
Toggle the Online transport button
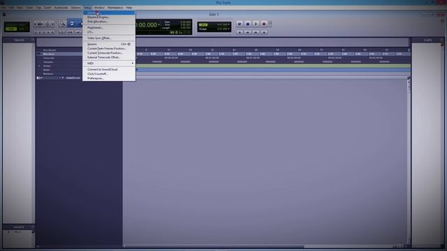pyautogui.click(x=240, y=24)
